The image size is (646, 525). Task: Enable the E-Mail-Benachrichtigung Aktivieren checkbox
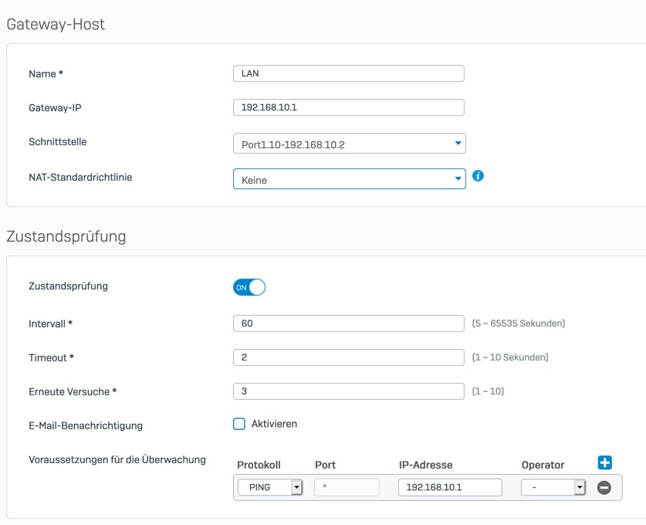pyautogui.click(x=239, y=424)
